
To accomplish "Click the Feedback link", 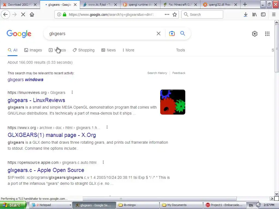I will coord(179,73).
